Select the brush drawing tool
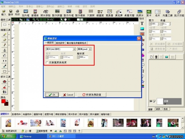 click(5, 34)
